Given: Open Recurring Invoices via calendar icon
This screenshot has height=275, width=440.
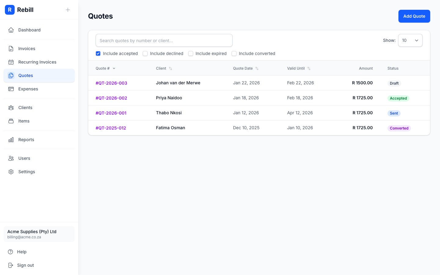Looking at the screenshot, I should [11, 62].
